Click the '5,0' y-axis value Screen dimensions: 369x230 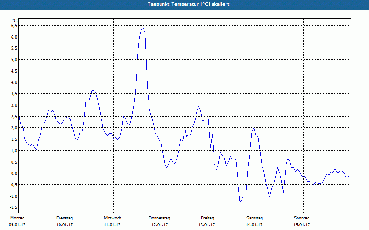click(14, 60)
